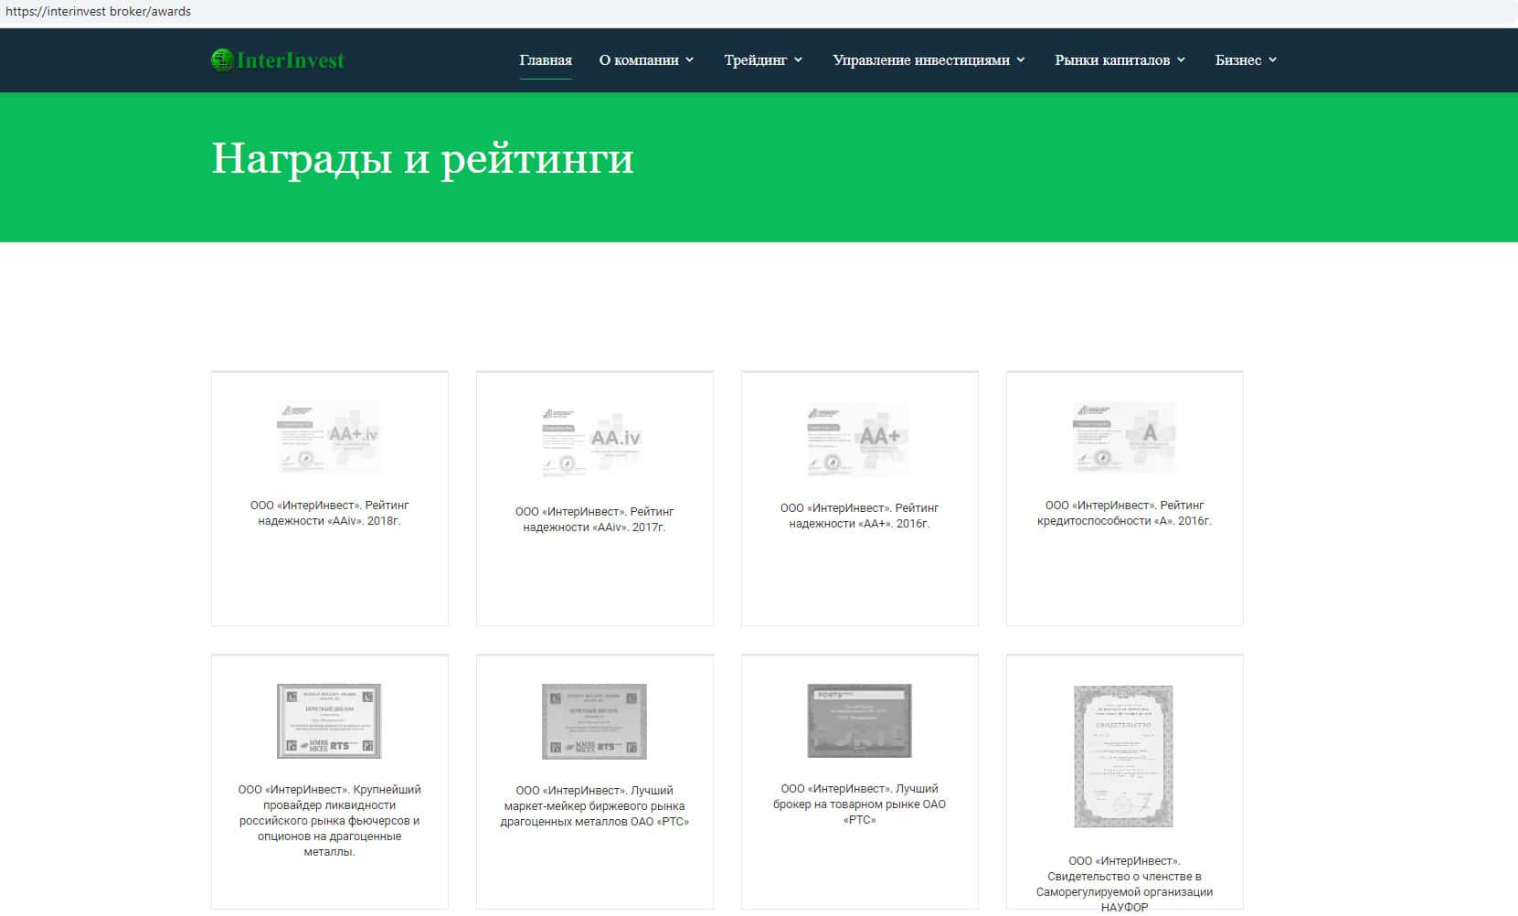
Task: Open the AA.iv 2017 rating certificate image
Action: pyautogui.click(x=594, y=441)
